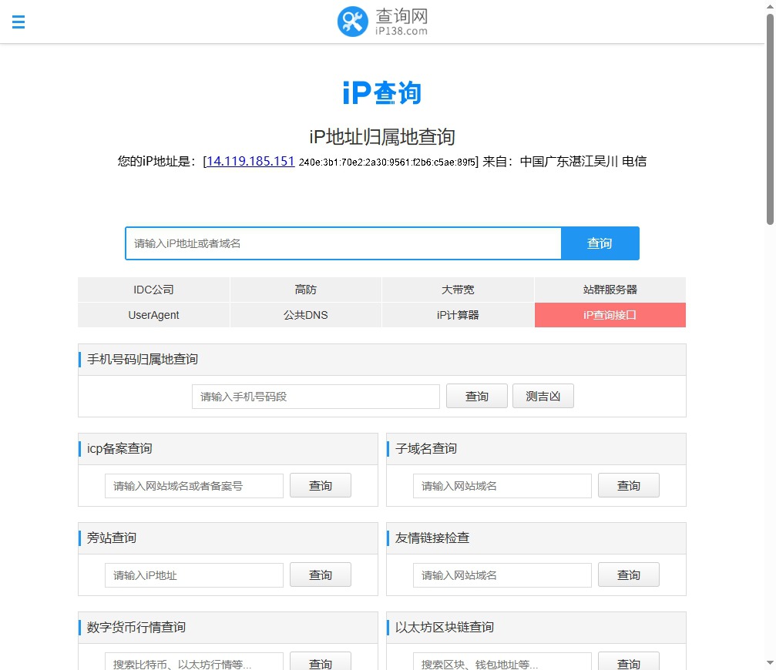Open the 高防 link
This screenshot has width=776, height=670.
(305, 290)
